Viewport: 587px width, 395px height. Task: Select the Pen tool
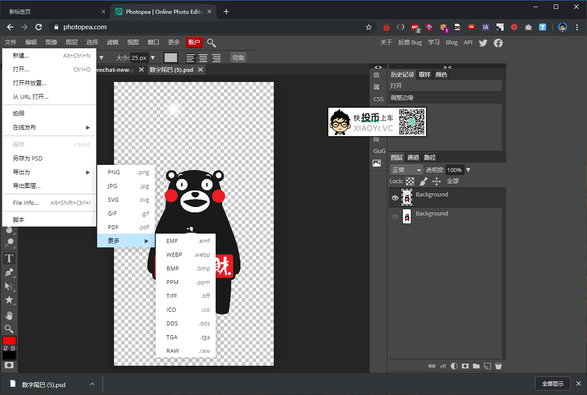(9, 272)
